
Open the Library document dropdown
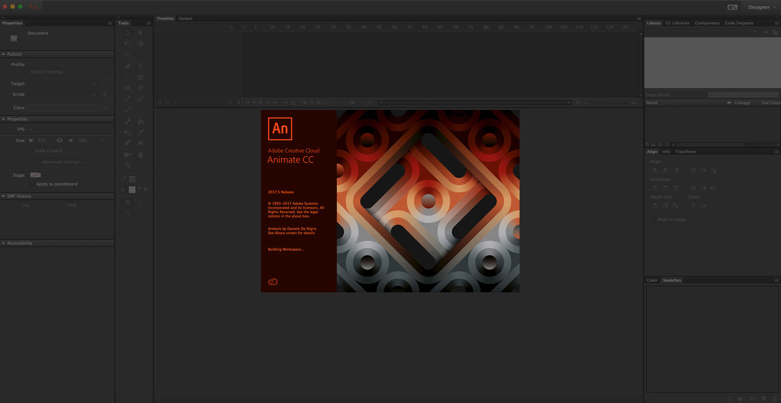pos(701,32)
